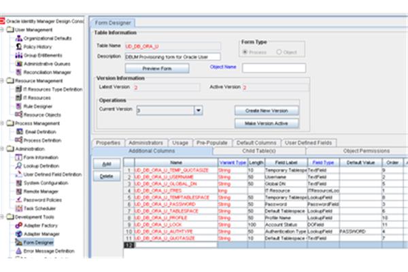This screenshot has width=408, height=272.
Task: Click the Make Version Active button
Action: tap(267, 123)
